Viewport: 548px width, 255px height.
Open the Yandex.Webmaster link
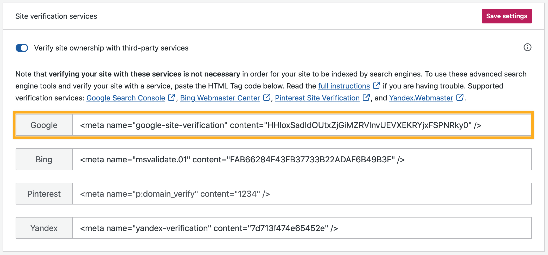coord(421,98)
